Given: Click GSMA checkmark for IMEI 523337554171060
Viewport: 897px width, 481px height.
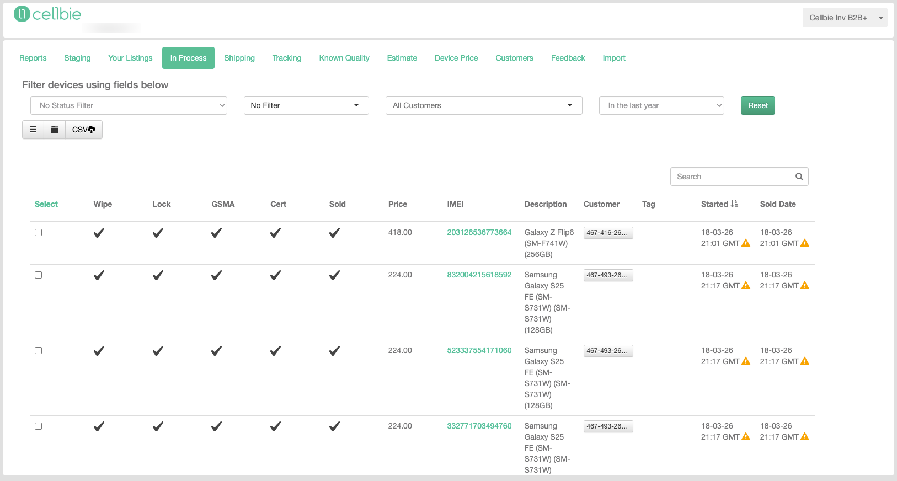Looking at the screenshot, I should pyautogui.click(x=217, y=351).
